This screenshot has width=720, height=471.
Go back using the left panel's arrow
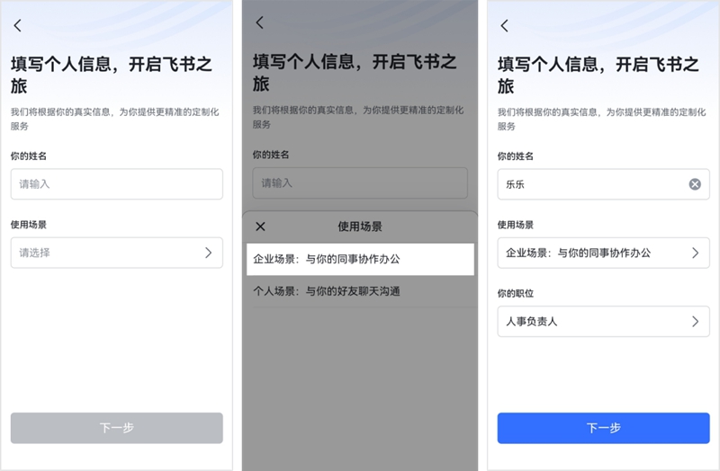click(18, 25)
